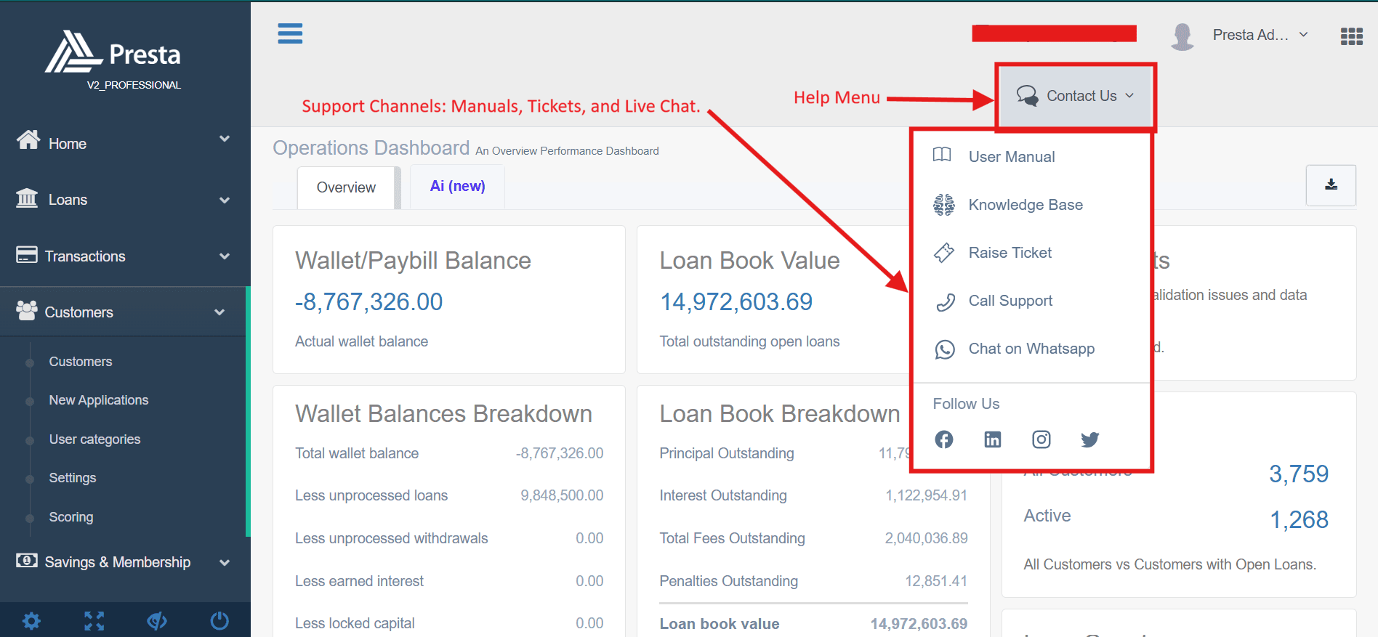1378x637 pixels.
Task: Select User Manual from help menu
Action: click(1012, 157)
